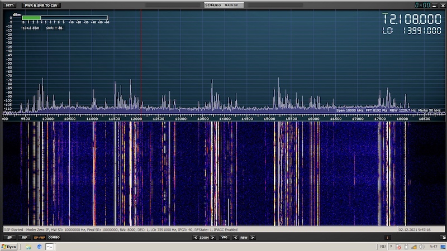447x251 pixels.
Task: Click the 12.108.000 VFO frequency readout
Action: click(x=412, y=18)
